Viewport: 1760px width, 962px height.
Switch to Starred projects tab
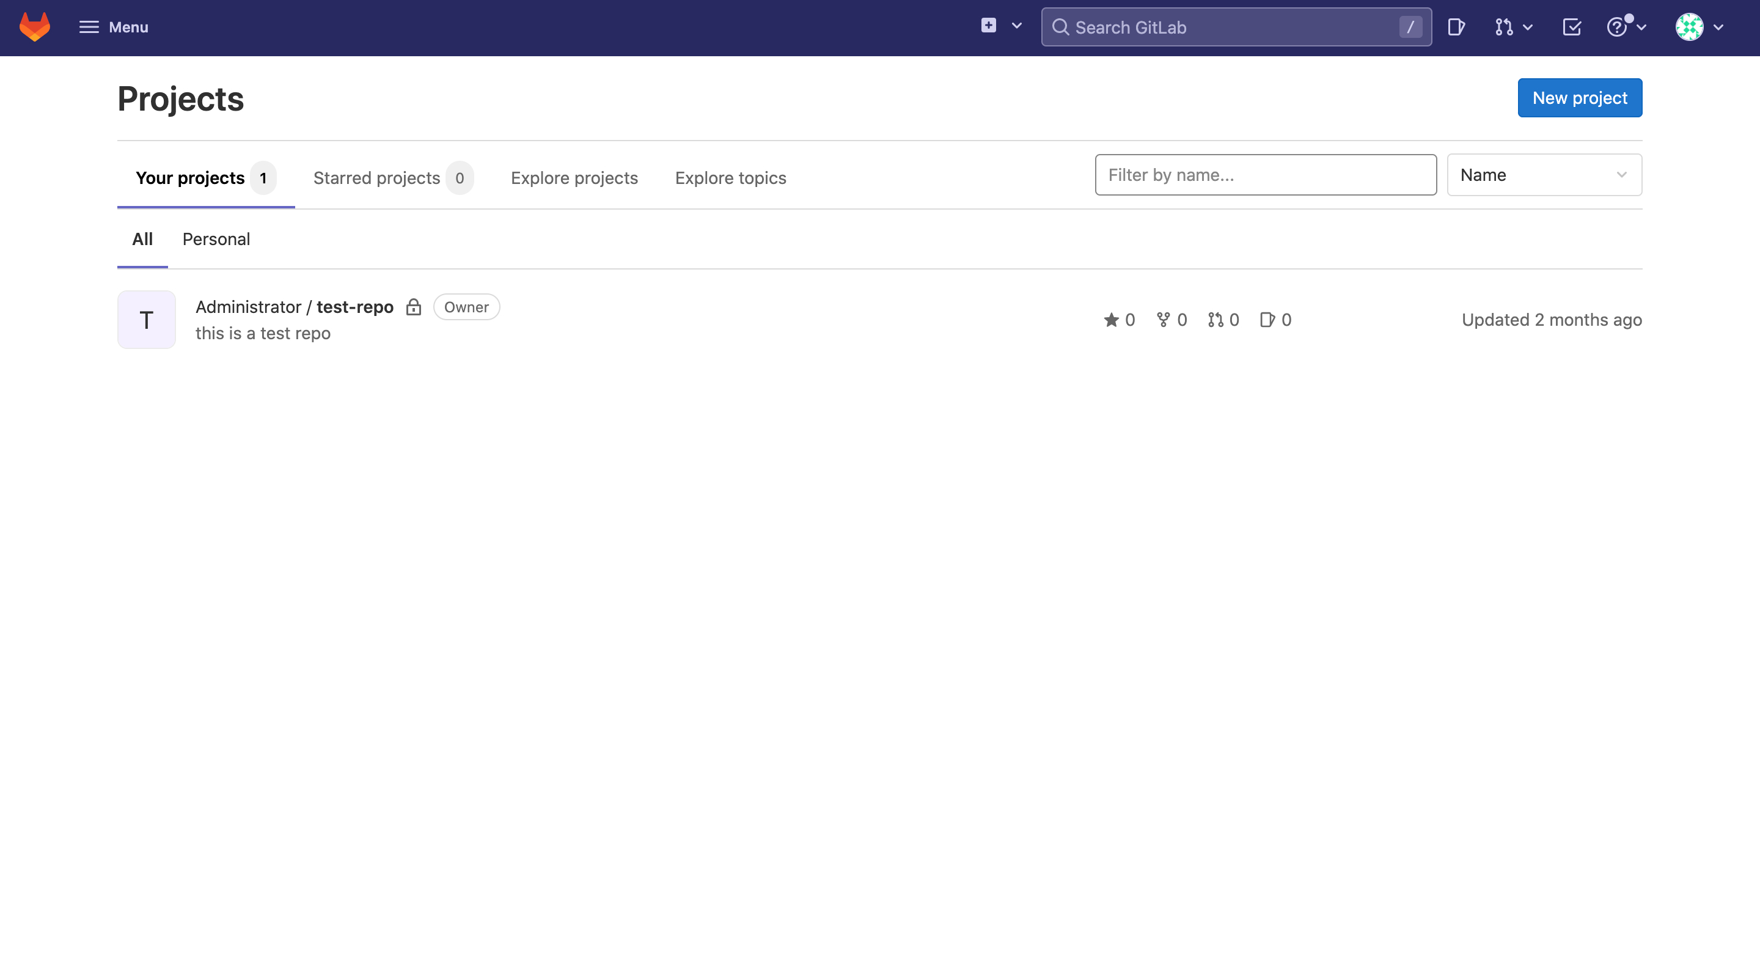393,178
